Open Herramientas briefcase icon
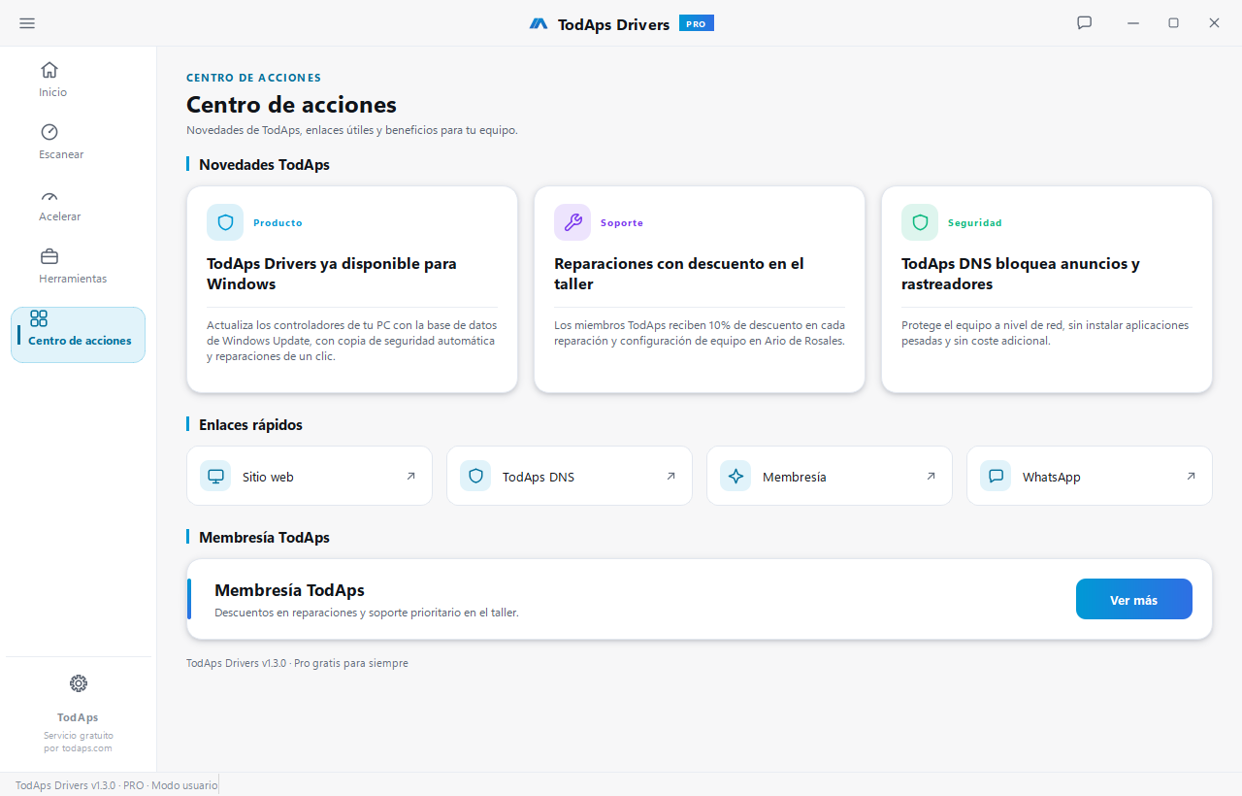Screen dimensions: 1242x796 pyautogui.click(x=49, y=256)
